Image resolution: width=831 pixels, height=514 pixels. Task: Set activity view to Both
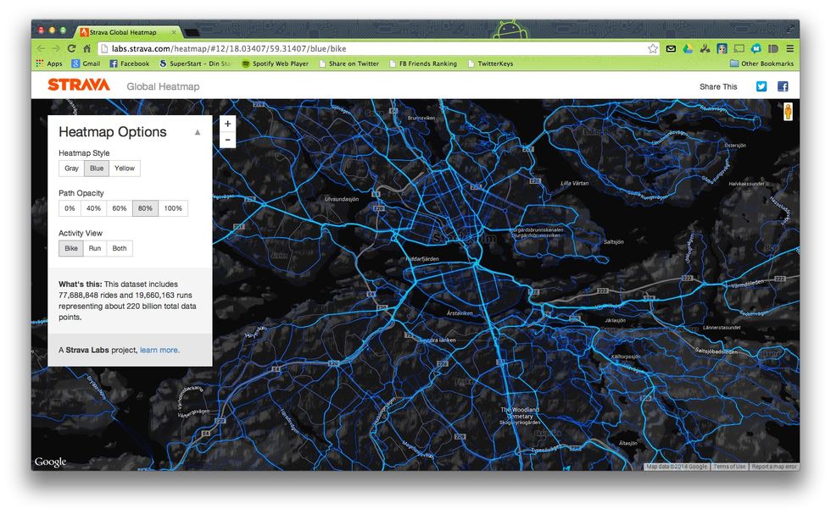tap(120, 249)
